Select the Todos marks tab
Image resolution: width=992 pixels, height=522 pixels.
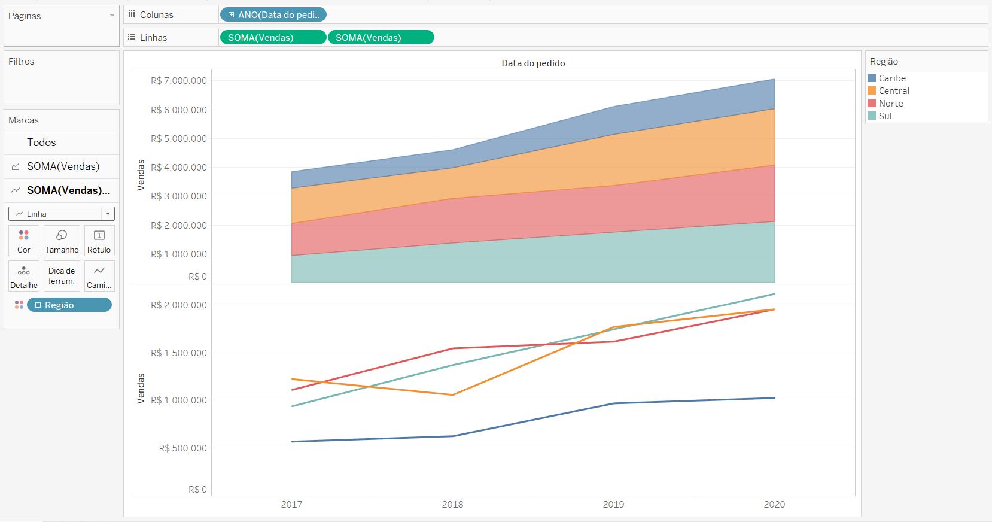(62, 142)
